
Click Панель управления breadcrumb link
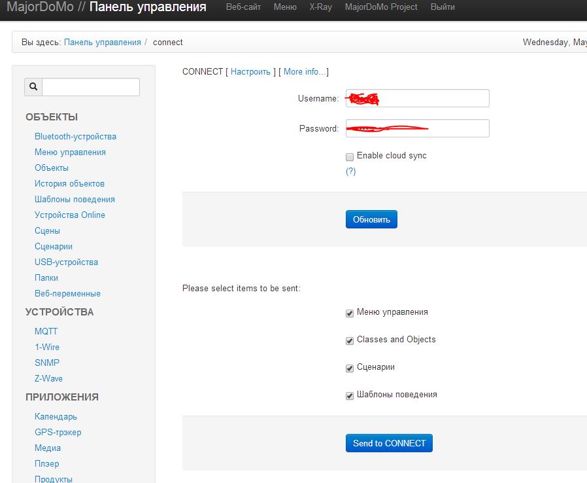coord(102,42)
